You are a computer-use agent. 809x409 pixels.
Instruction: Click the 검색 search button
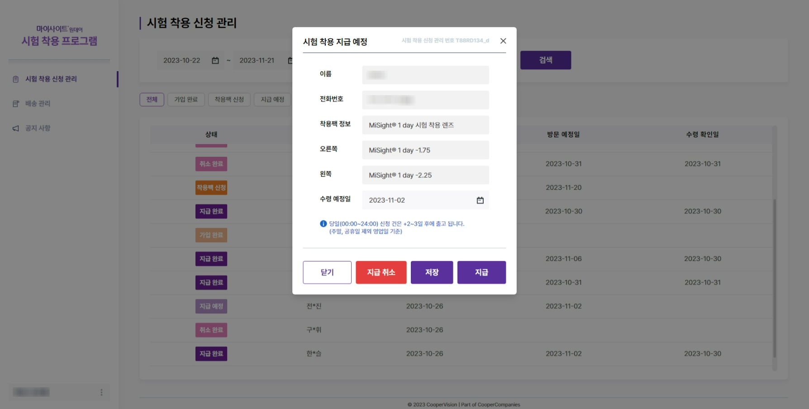click(545, 60)
